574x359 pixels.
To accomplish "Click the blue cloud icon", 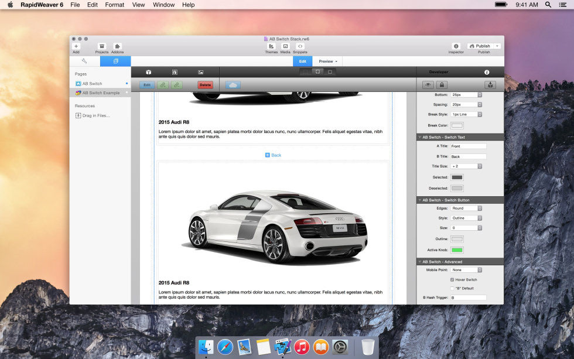I will 233,85.
